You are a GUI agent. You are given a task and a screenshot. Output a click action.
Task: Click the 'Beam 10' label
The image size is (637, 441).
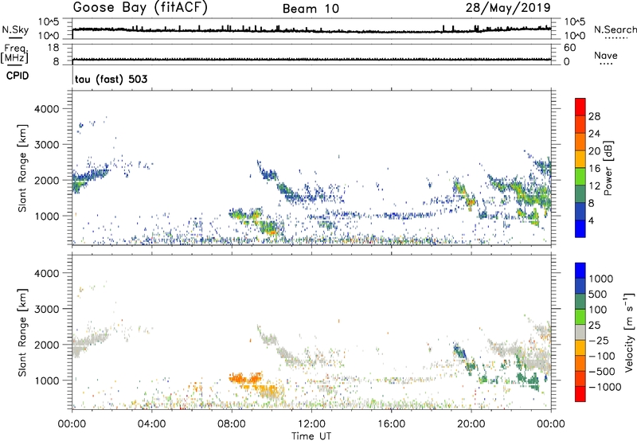tap(311, 9)
